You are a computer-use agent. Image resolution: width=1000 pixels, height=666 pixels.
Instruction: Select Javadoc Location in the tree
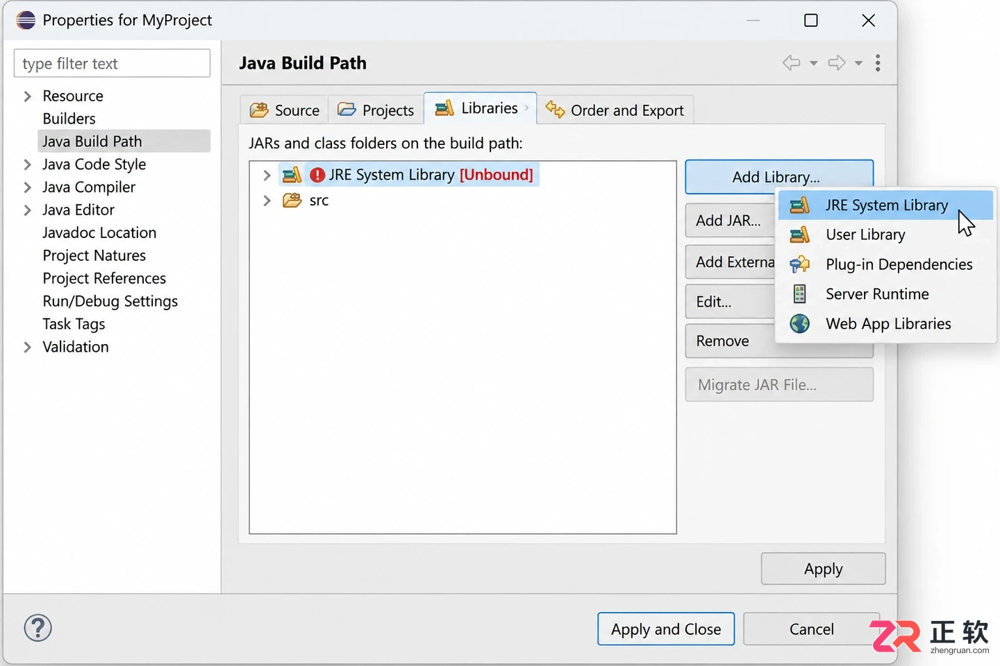pyautogui.click(x=99, y=233)
